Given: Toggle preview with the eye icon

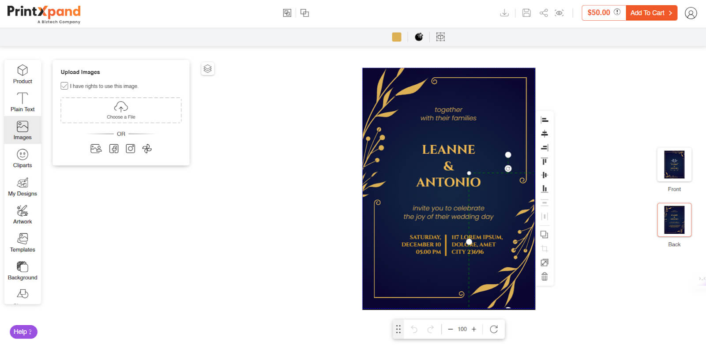Looking at the screenshot, I should click(559, 13).
